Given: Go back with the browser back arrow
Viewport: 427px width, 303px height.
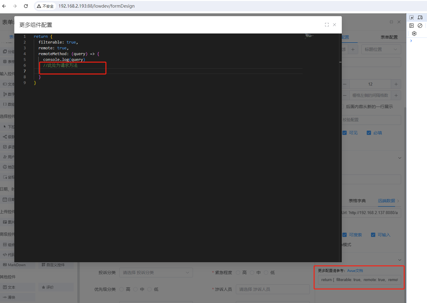Looking at the screenshot, I should [x=4, y=6].
